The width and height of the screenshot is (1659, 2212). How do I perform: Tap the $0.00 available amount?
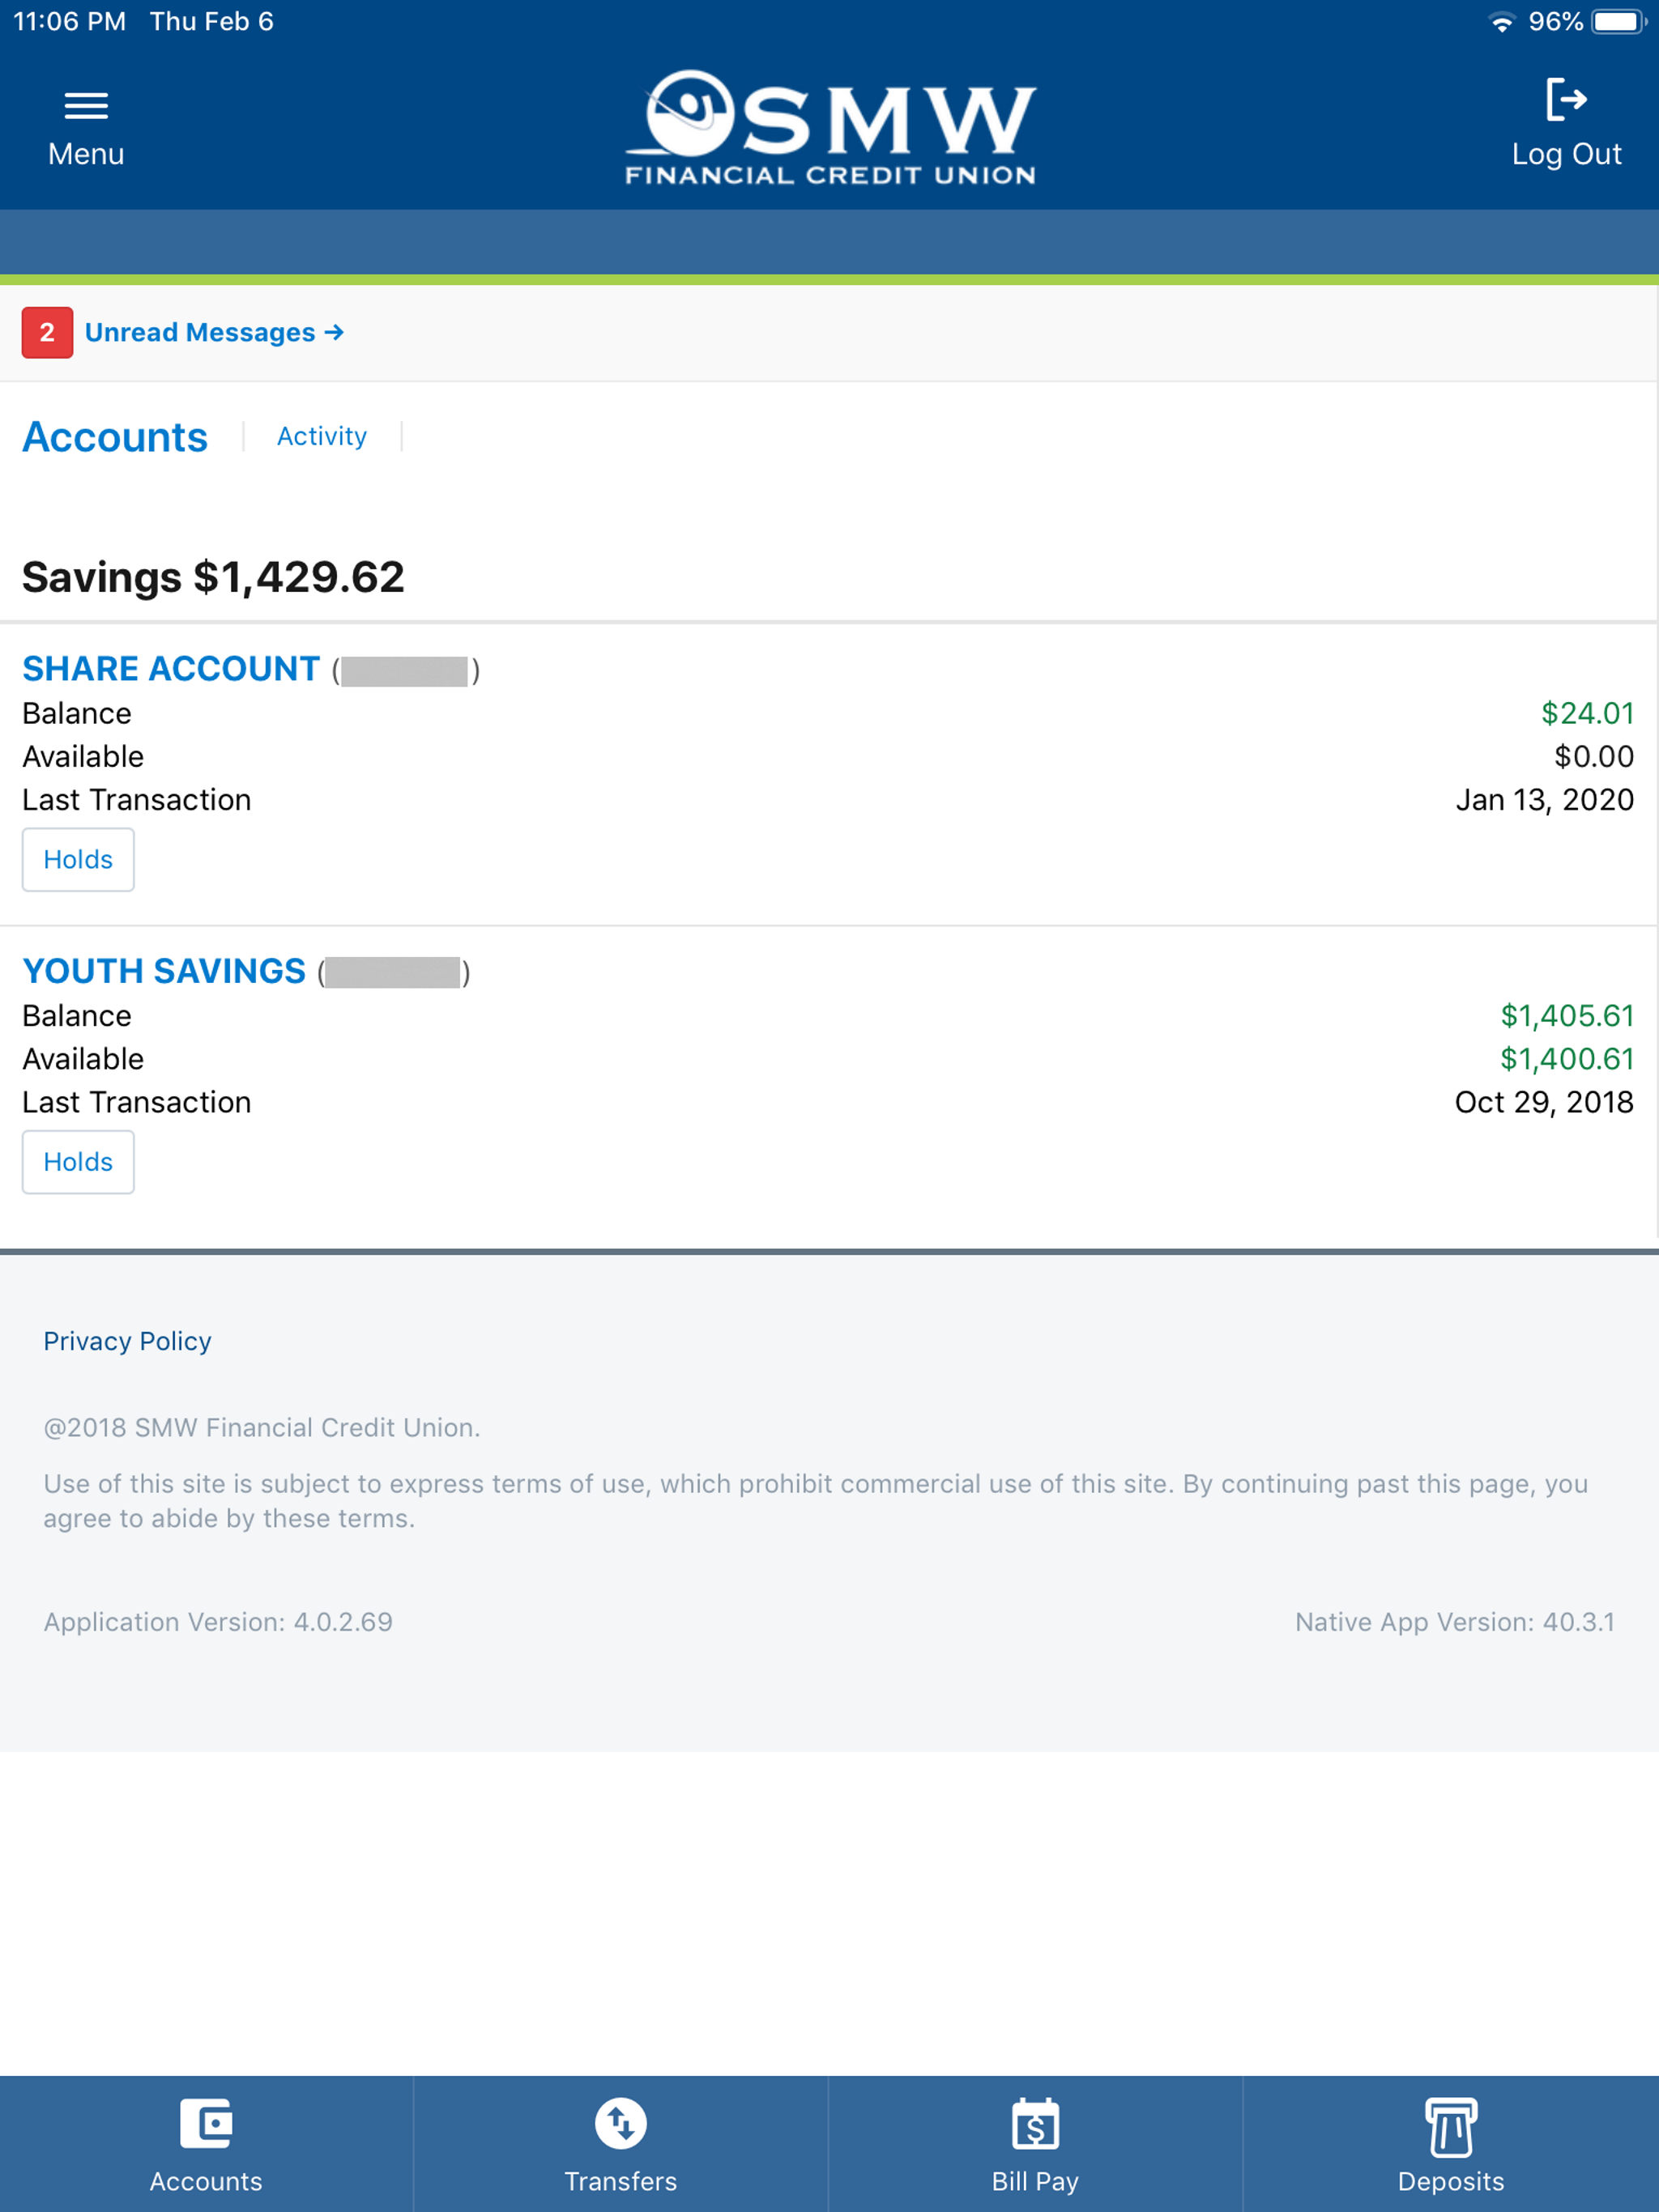point(1594,756)
